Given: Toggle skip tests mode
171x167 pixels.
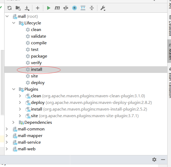Looking at the screenshot, I should click(x=66, y=8).
